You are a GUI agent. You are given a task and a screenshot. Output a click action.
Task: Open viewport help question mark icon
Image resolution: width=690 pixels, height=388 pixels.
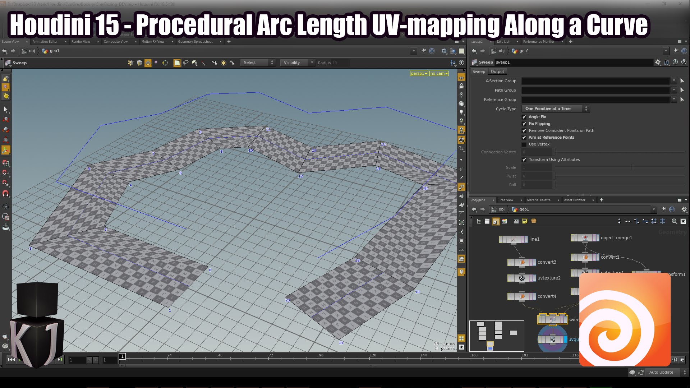click(461, 63)
